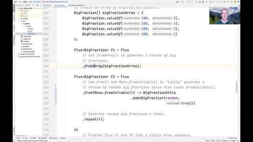
Task: Select ex1 class in project tree
Action: click(x=30, y=31)
